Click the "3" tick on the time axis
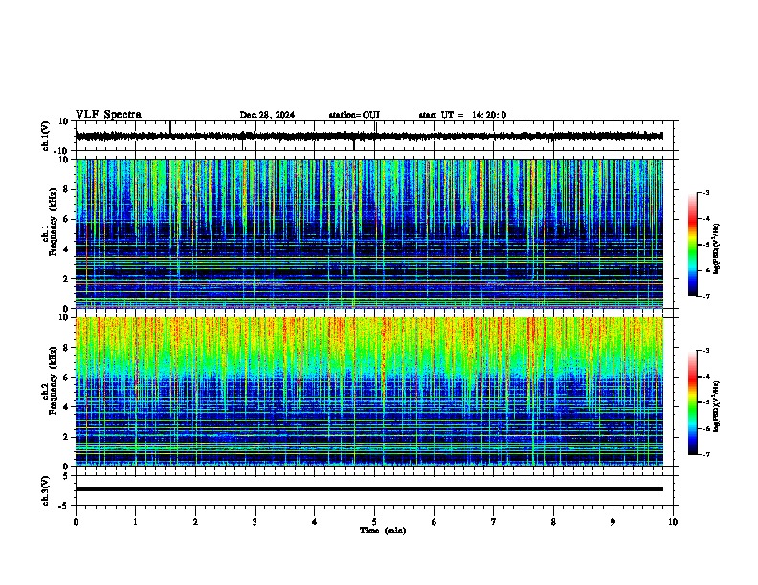The width and height of the screenshot is (758, 585). pos(255,522)
